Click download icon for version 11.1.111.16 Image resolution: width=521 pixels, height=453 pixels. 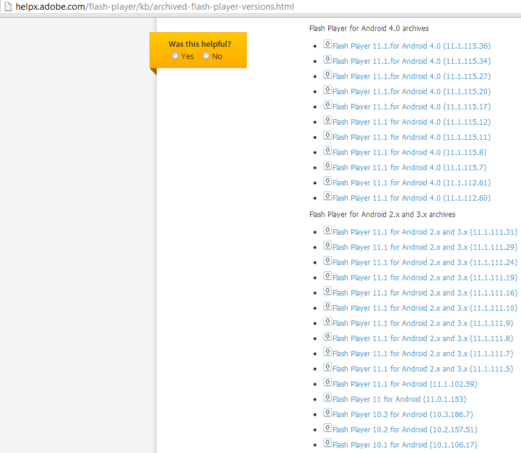(328, 291)
